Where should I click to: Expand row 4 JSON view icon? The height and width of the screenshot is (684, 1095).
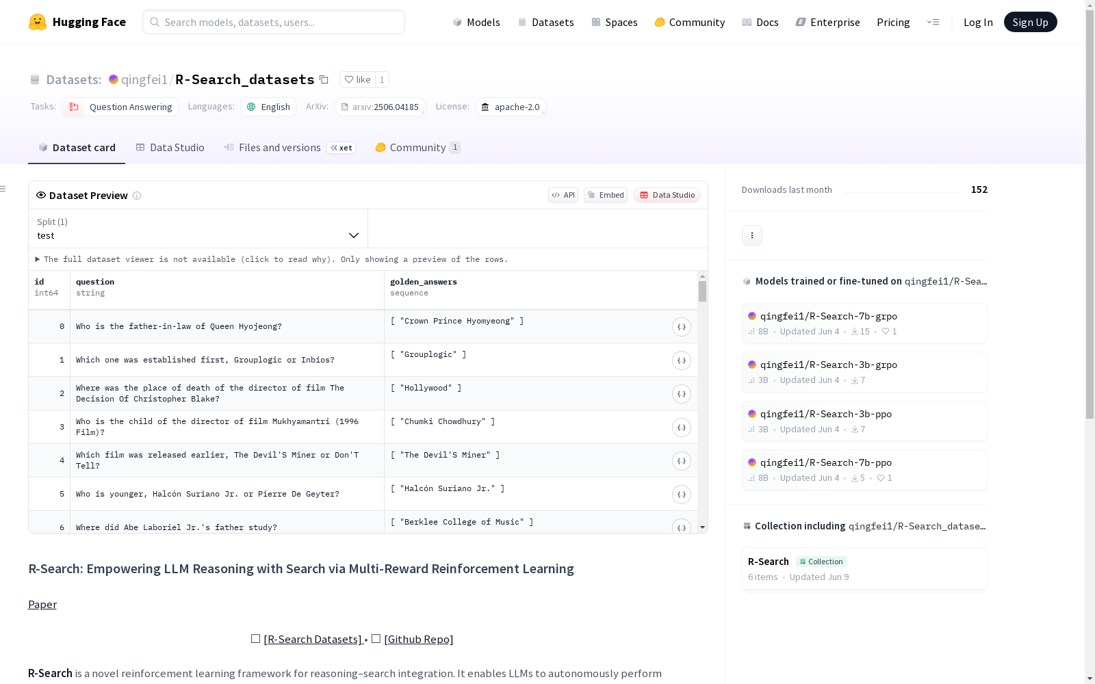point(681,461)
